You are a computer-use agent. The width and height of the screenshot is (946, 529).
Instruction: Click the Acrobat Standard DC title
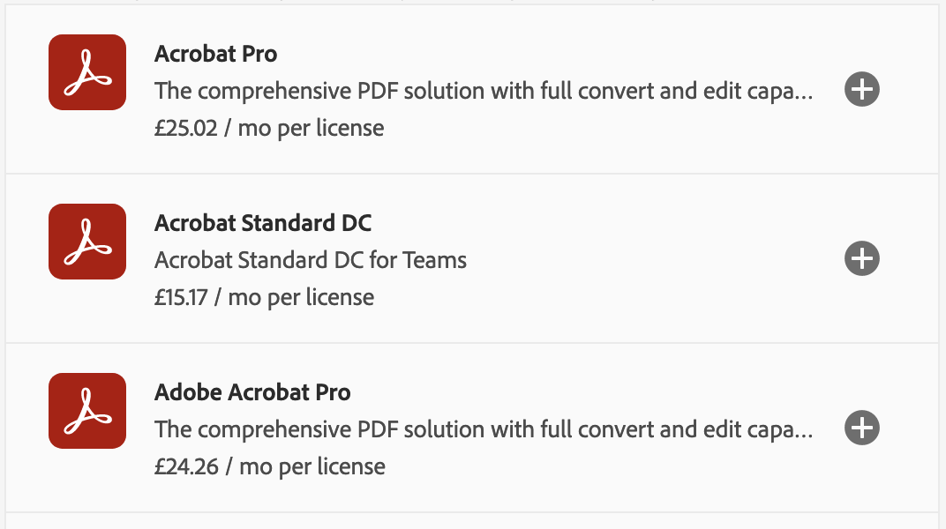pyautogui.click(x=263, y=223)
